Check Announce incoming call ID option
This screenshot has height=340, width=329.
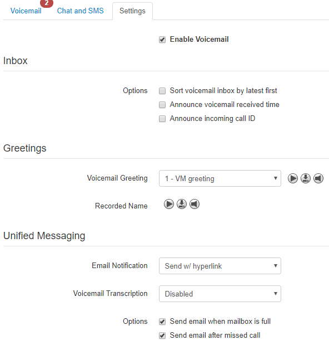162,119
